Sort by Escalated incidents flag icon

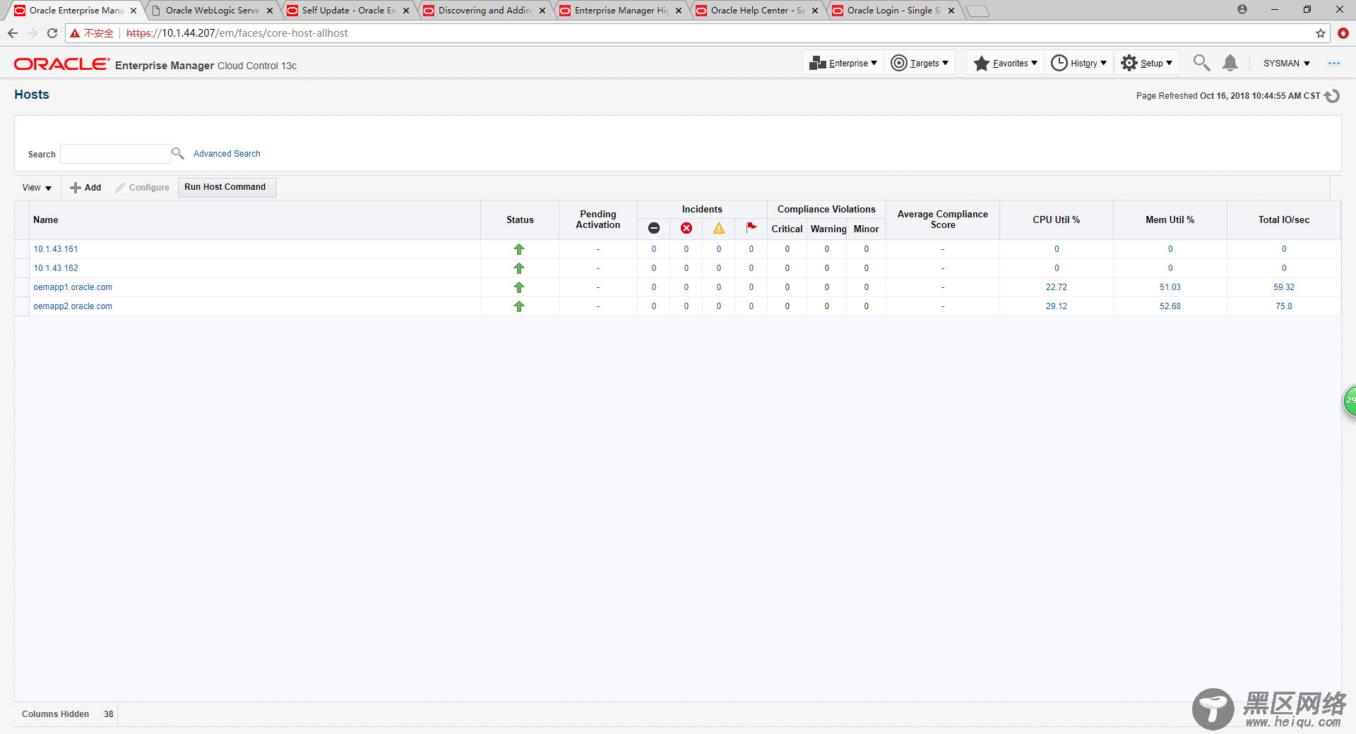pyautogui.click(x=751, y=227)
